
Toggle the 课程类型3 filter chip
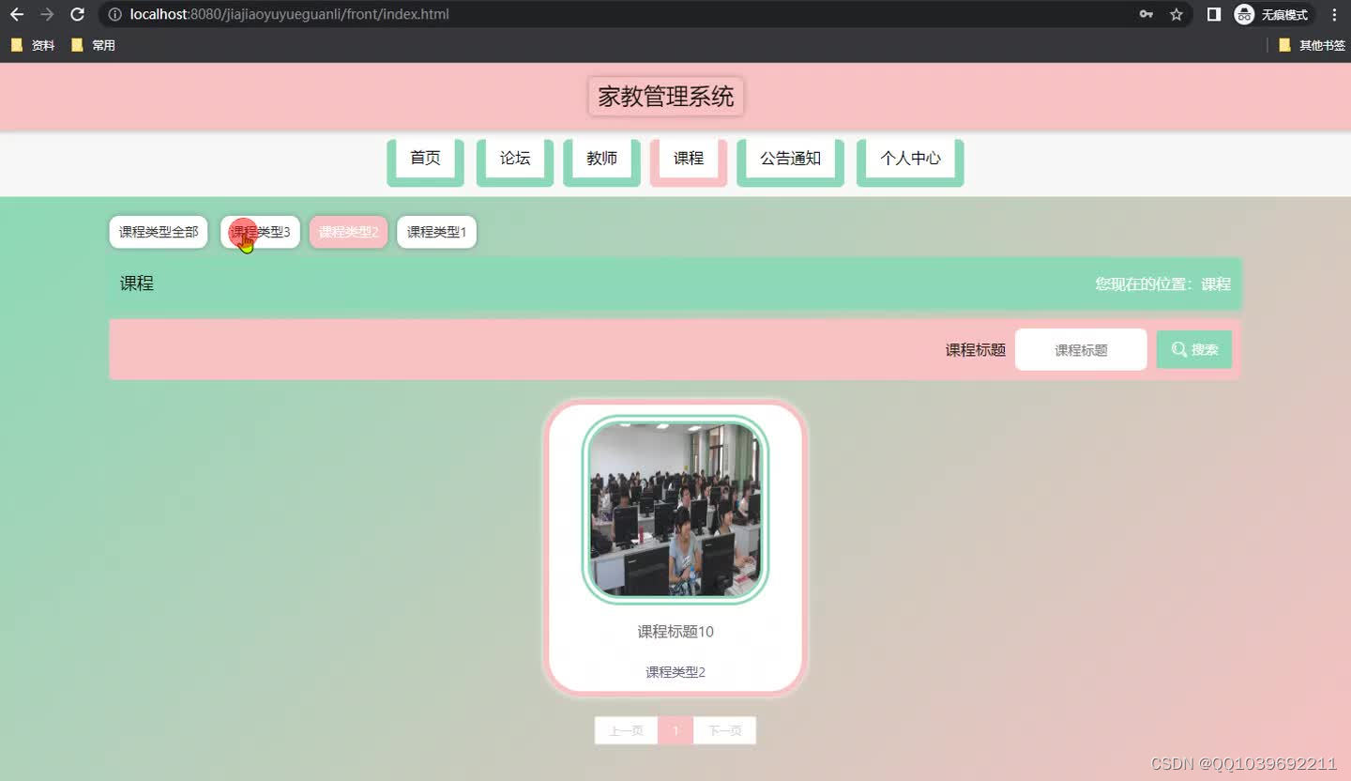pos(260,231)
